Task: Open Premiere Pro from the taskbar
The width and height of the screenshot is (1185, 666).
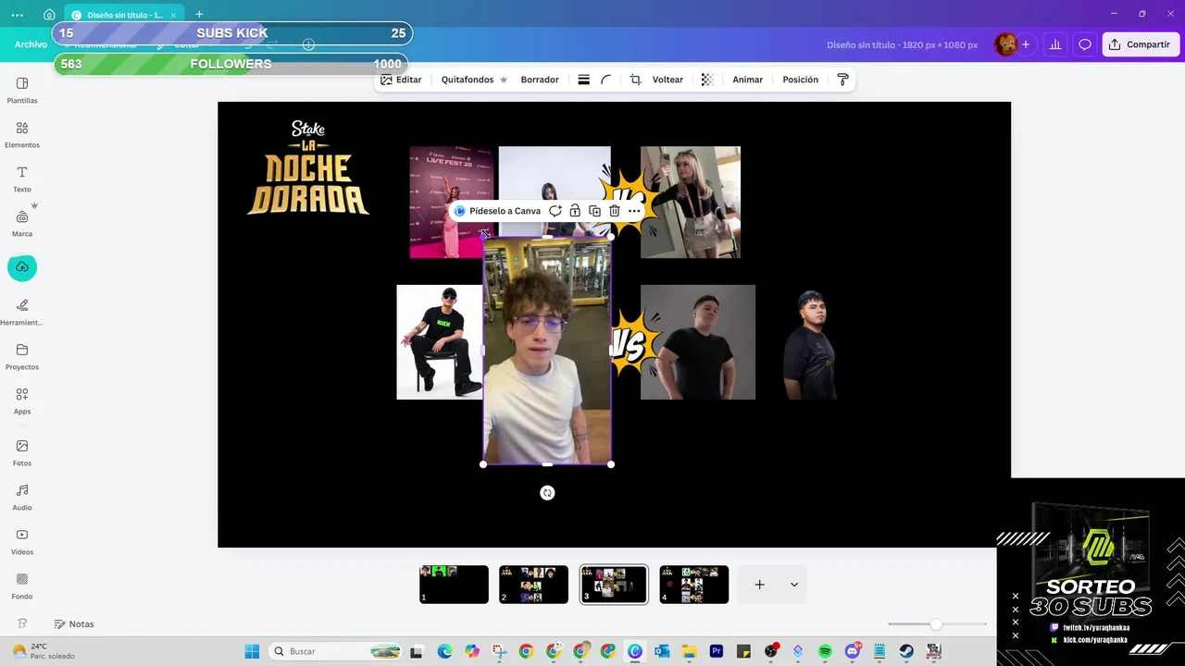Action: coord(717,651)
